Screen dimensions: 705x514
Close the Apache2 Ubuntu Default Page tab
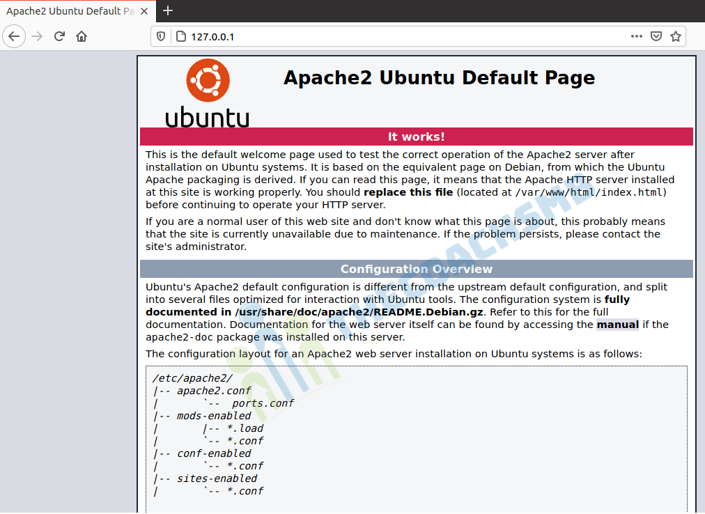click(144, 11)
